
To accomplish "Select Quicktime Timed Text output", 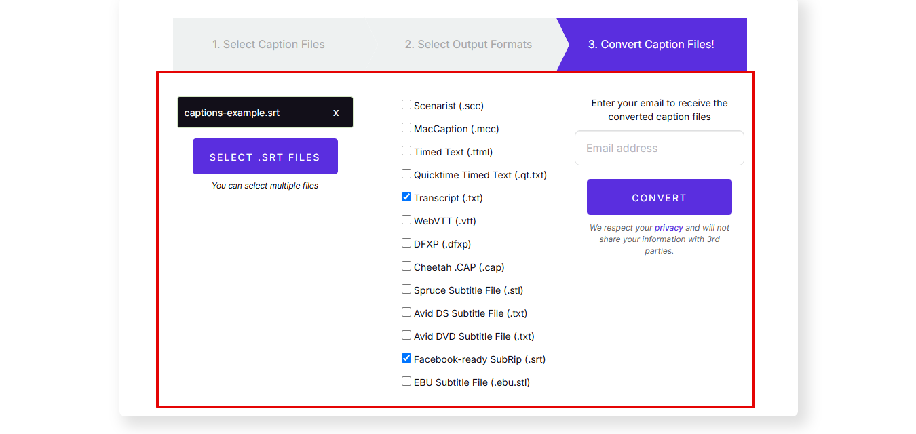I will click(406, 174).
